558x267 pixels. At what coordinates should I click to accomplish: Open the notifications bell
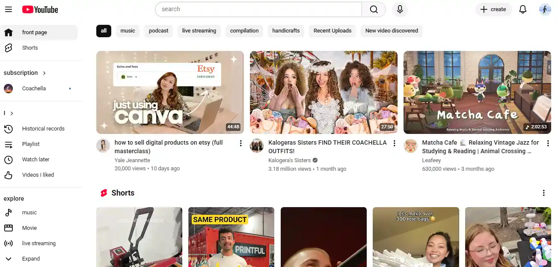[522, 9]
